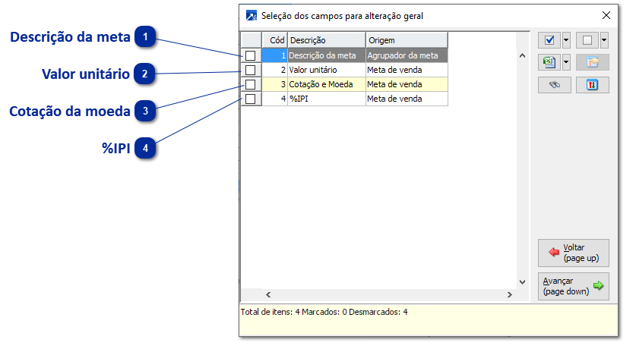Check the Cotação e Moeda row checkbox

pyautogui.click(x=251, y=84)
